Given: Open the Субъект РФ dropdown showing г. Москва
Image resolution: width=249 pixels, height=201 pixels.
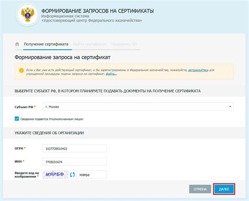Looking at the screenshot, I should 138,107.
